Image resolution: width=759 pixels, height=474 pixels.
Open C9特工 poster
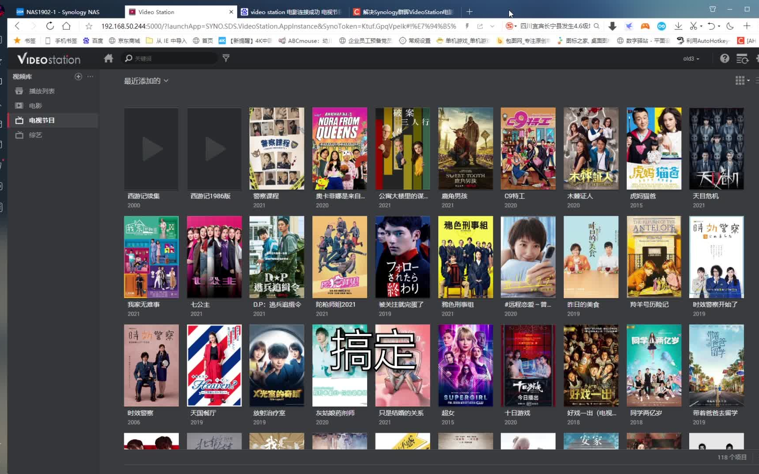[x=528, y=149]
